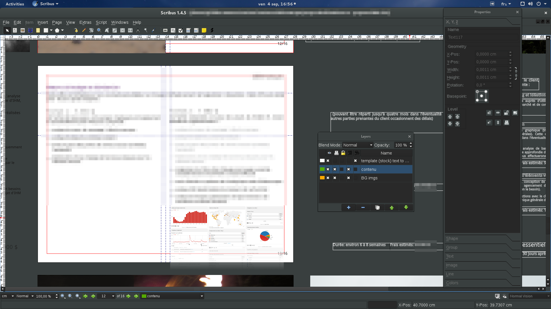Toggle visibility of BG imgs layer
The height and width of the screenshot is (309, 551).
(328, 178)
